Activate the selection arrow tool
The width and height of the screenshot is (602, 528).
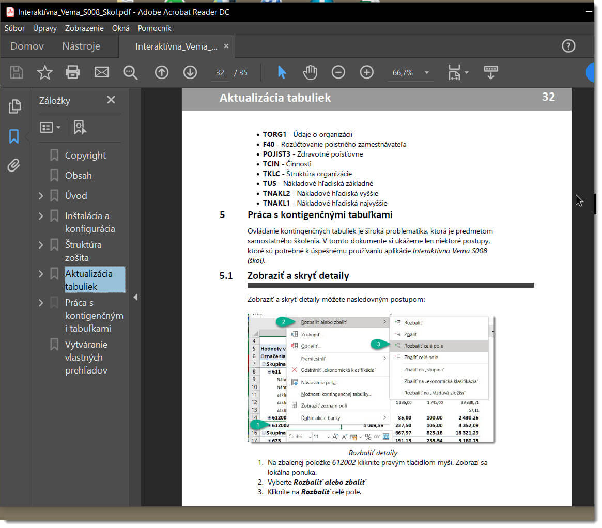pyautogui.click(x=282, y=72)
